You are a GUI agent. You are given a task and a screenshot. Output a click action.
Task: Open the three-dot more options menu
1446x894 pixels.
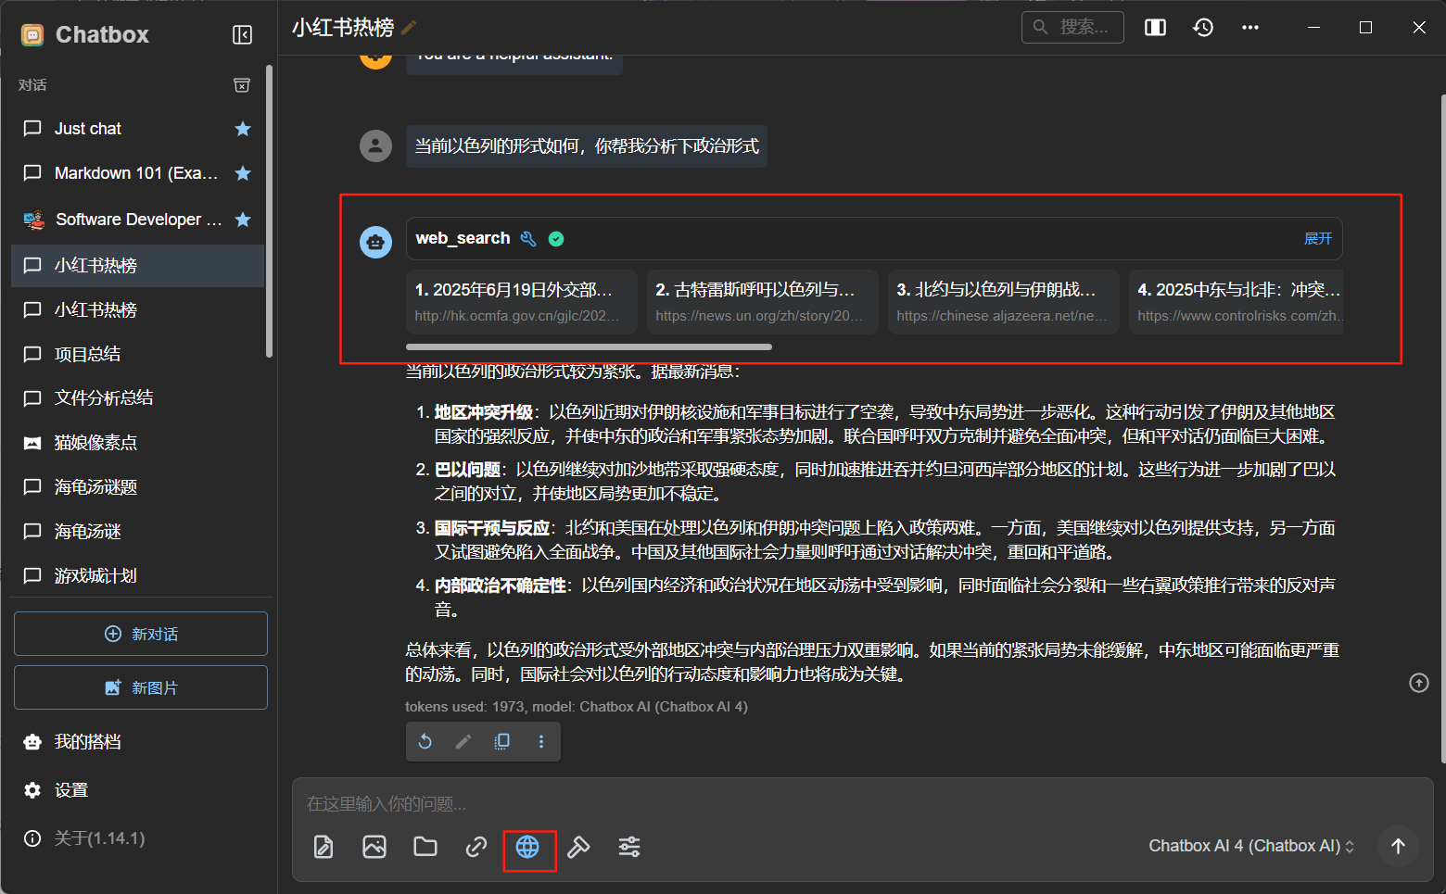pos(1250,28)
